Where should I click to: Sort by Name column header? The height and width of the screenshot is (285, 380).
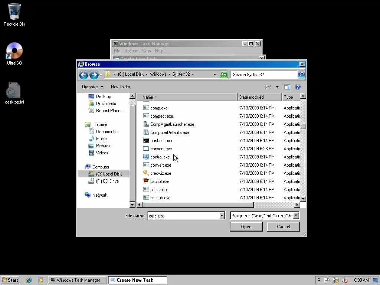pyautogui.click(x=187, y=97)
